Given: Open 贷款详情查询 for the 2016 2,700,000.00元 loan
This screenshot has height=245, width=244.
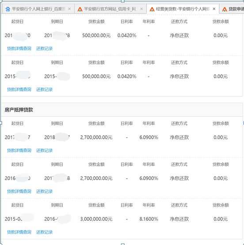Looking at the screenshot, I should [x=19, y=191].
